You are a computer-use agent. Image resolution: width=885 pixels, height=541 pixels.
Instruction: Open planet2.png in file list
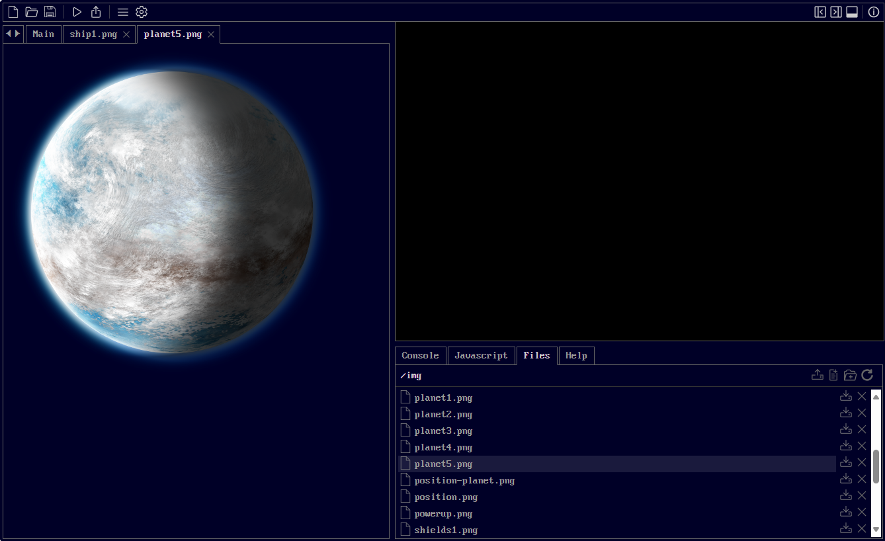click(x=617, y=414)
